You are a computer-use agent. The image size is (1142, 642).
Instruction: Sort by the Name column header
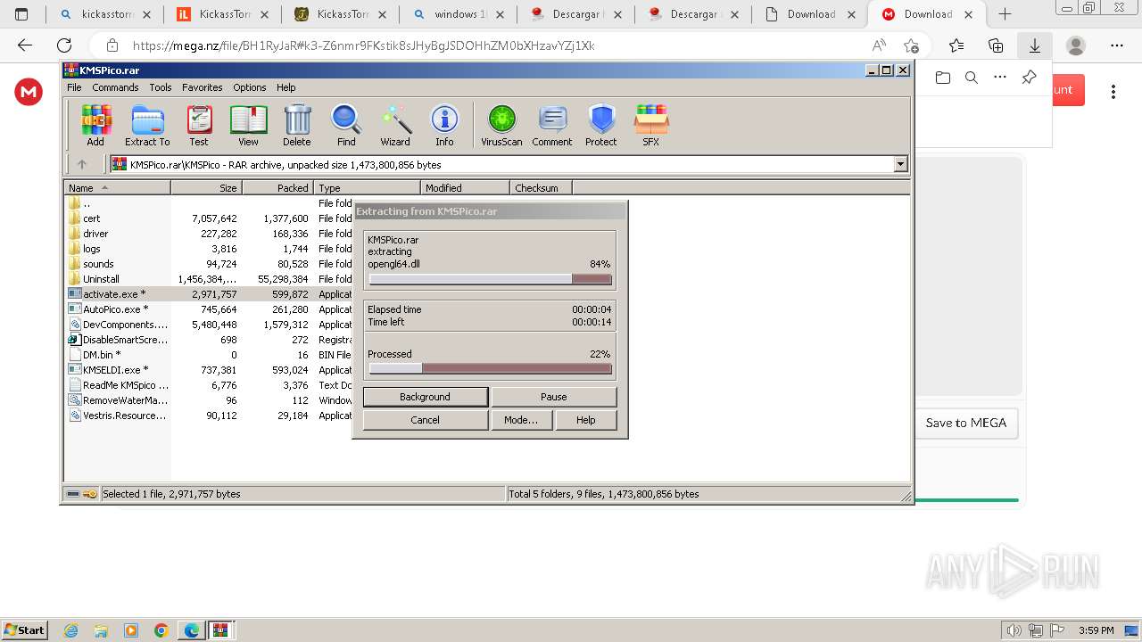tap(118, 188)
